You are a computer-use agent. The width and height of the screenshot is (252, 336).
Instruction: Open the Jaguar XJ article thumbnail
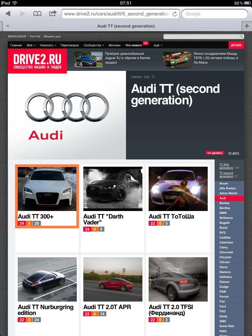[x=89, y=60]
